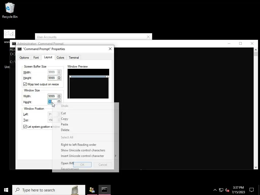The height and width of the screenshot is (195, 260).
Task: Click the Window Size Width input field
Action: click(52, 96)
